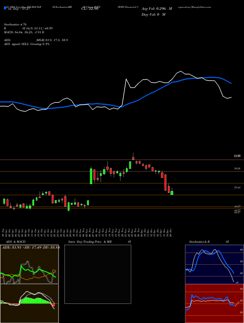
Task: Click the 'Intra Day Trading Price & MR' heading
Action: pyautogui.click(x=90, y=242)
